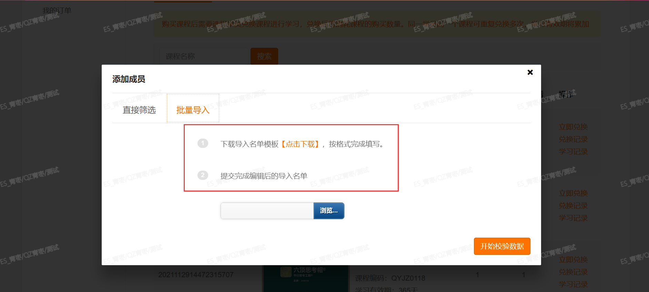
Task: Click 立即兑换 in the bottom order row
Action: pyautogui.click(x=573, y=260)
